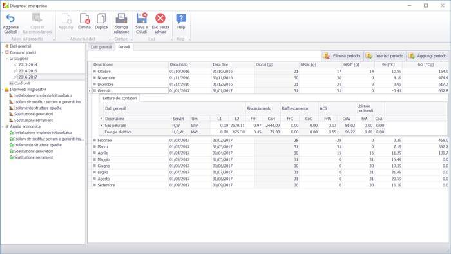Image resolution: width=451 pixels, height=254 pixels.
Task: Click Installazione impianto fotovoltaico icon under Interventi
Action: click(x=11, y=95)
